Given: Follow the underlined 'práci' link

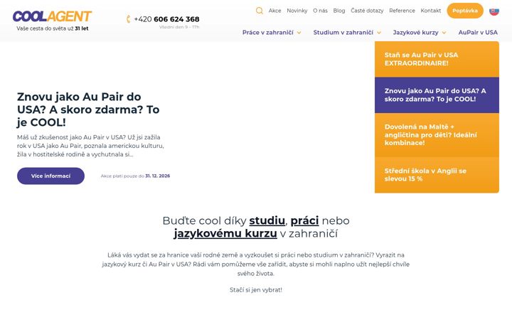Looking at the screenshot, I should (304, 220).
